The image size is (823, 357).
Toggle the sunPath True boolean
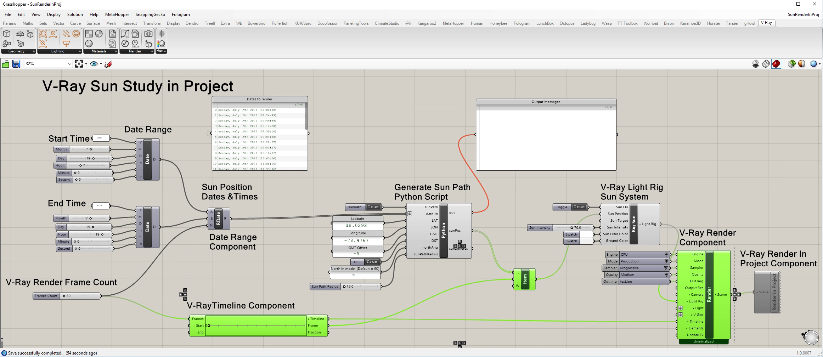click(373, 207)
